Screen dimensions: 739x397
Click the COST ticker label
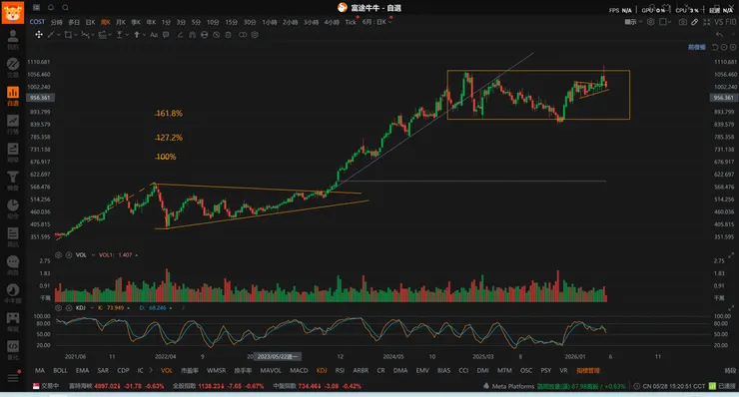pyautogui.click(x=37, y=22)
